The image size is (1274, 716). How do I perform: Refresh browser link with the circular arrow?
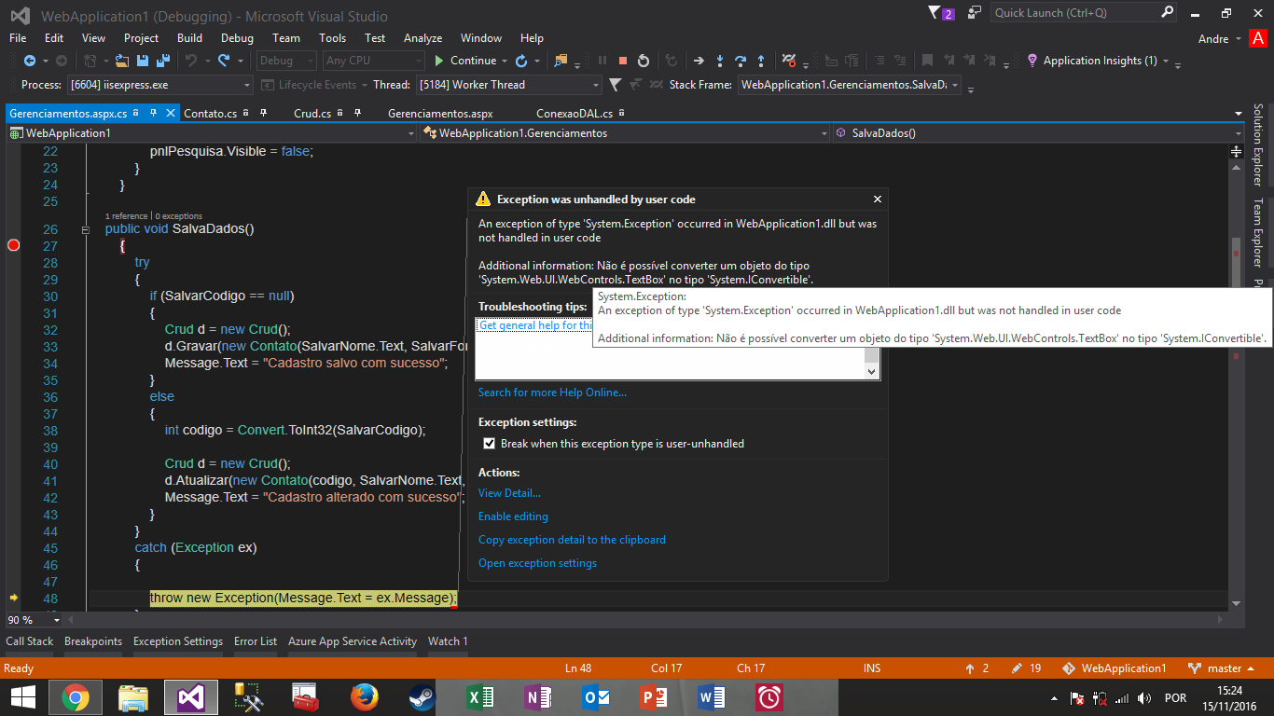(x=521, y=61)
